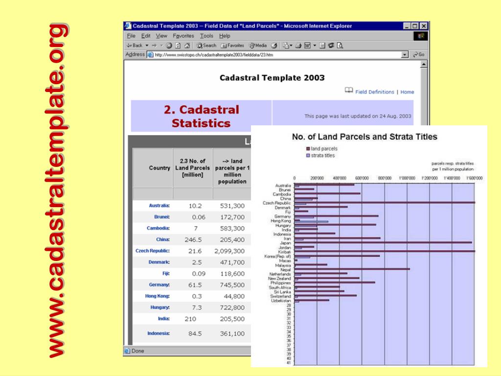Click the Edit with Word icon
Screen dimensions: 501x376
click(307, 46)
